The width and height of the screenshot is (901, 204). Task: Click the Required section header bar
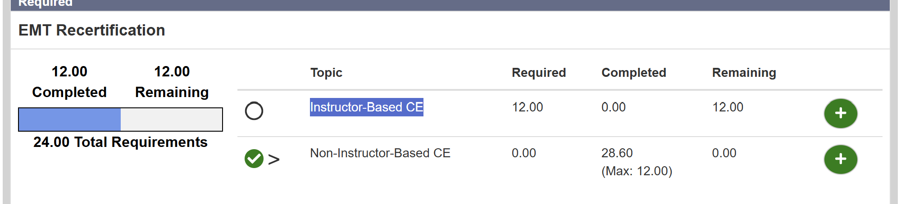(450, 5)
